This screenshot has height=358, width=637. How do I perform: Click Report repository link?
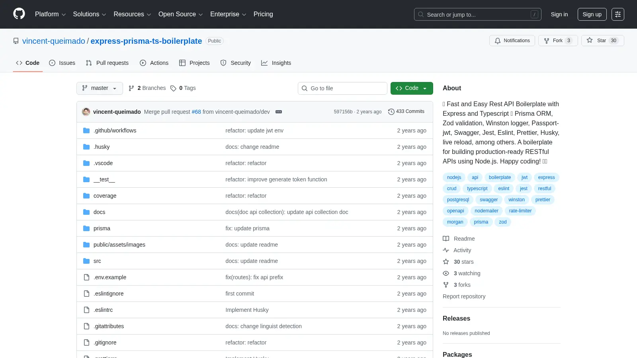coord(464,296)
